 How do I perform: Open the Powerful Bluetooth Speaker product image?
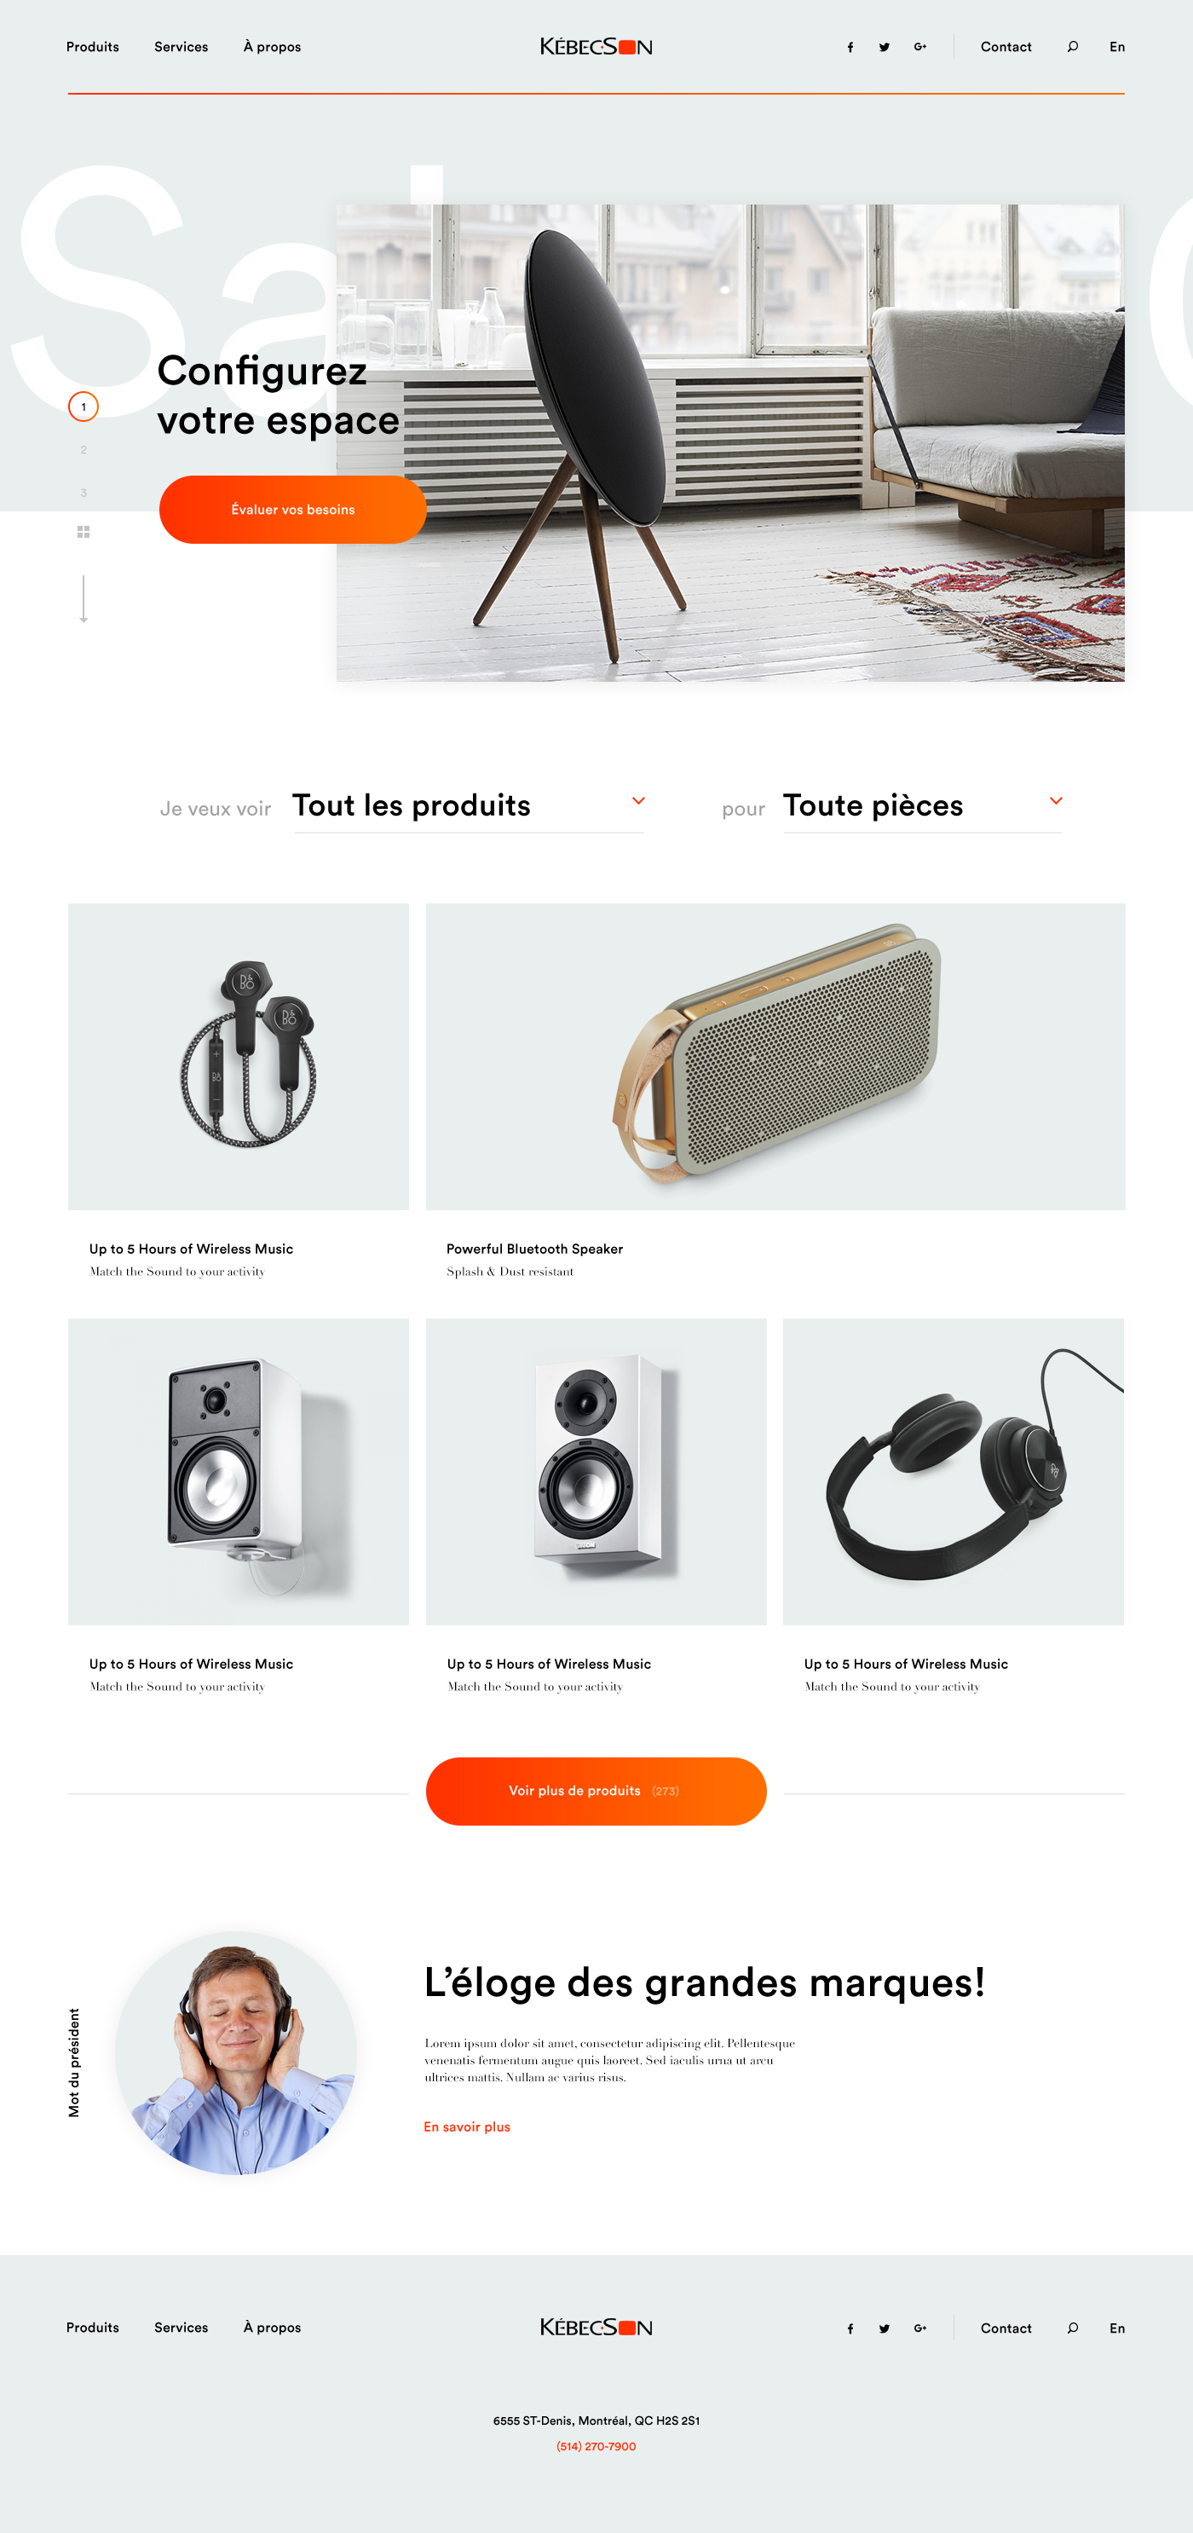click(x=775, y=1056)
